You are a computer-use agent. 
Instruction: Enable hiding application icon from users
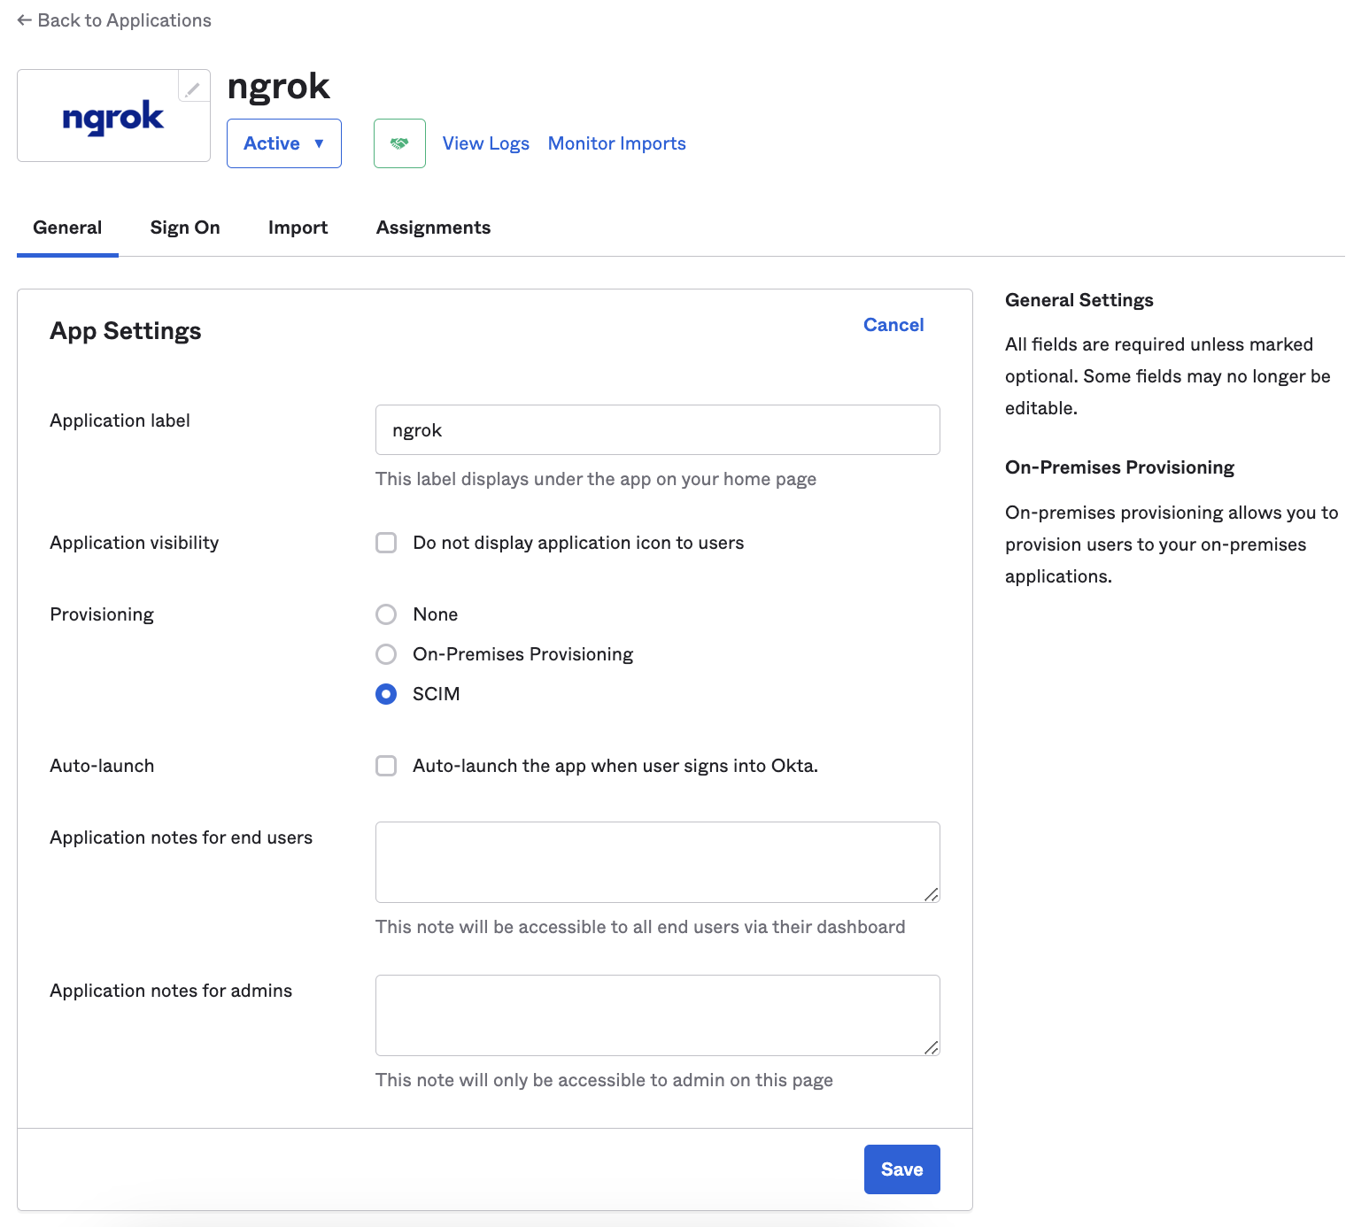(x=386, y=543)
